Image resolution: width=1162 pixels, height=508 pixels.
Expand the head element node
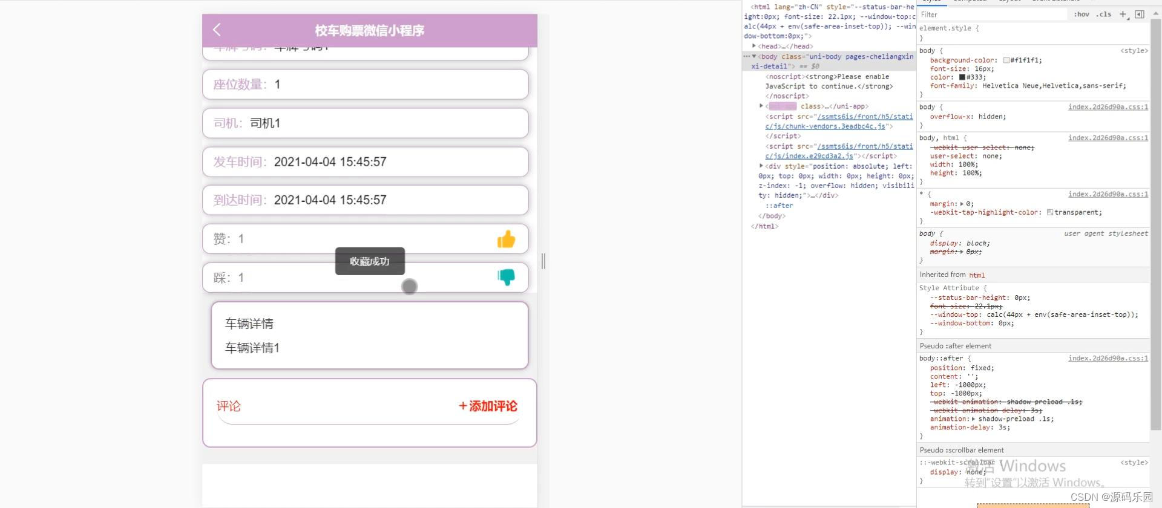click(754, 46)
